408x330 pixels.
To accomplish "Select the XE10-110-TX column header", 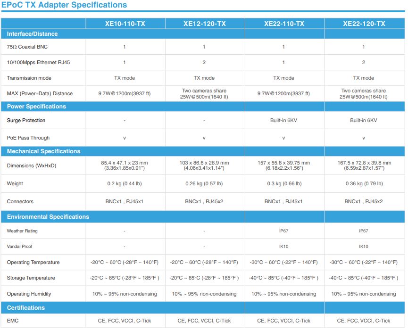I will click(x=125, y=24).
